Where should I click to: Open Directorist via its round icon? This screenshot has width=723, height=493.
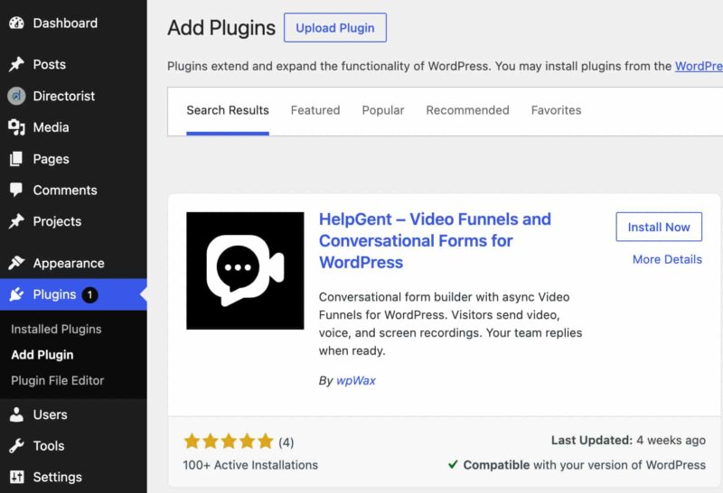click(x=16, y=96)
